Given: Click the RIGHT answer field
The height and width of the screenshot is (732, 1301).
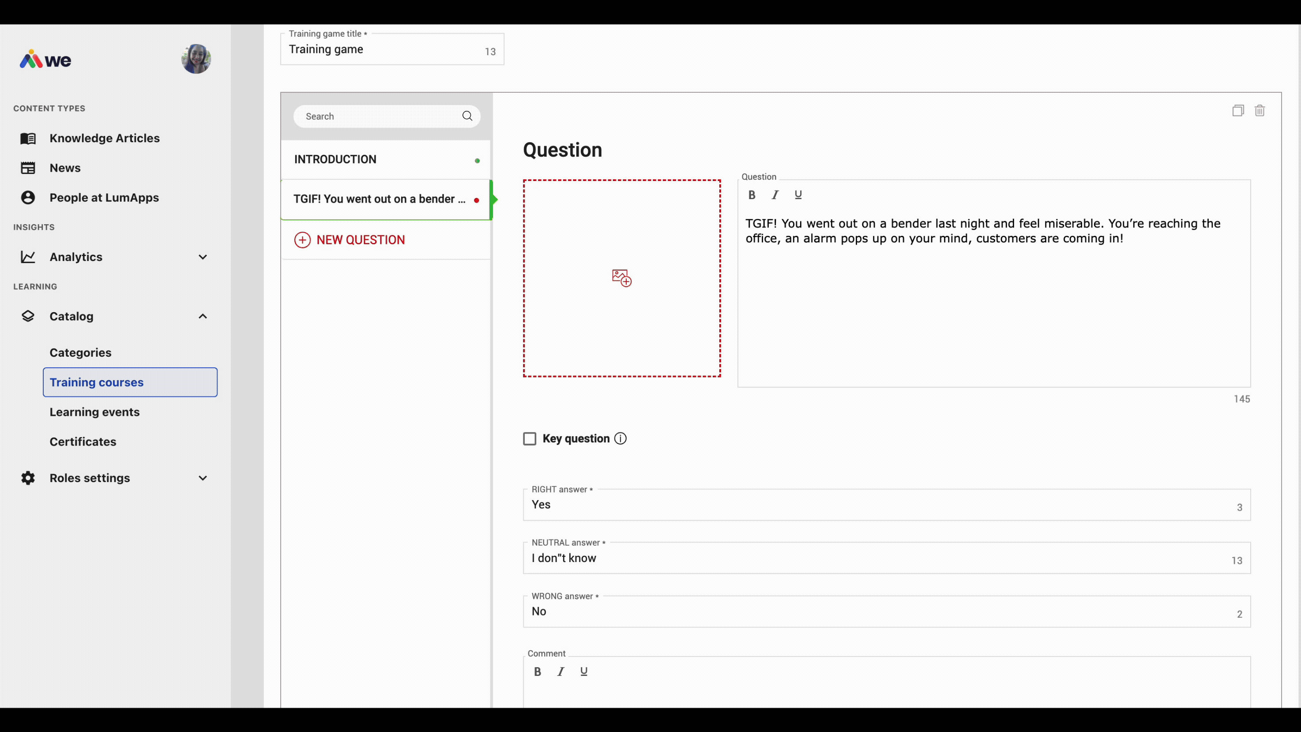Looking at the screenshot, I should 887,505.
